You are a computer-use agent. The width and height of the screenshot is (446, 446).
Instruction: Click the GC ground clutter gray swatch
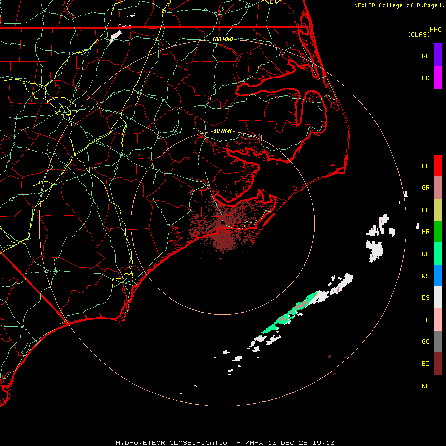click(438, 341)
